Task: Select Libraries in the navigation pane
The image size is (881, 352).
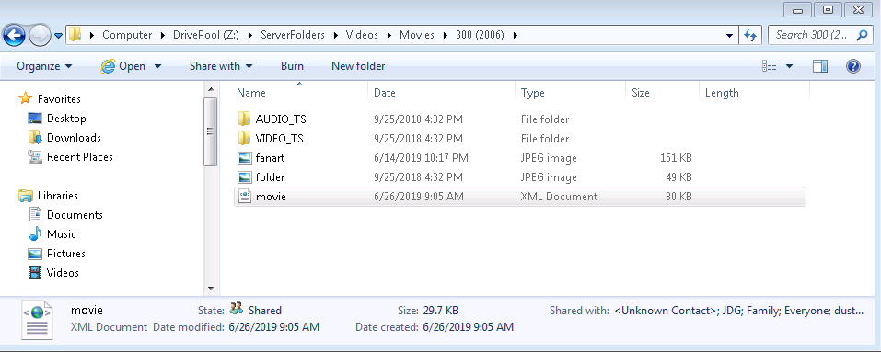Action: pyautogui.click(x=57, y=196)
